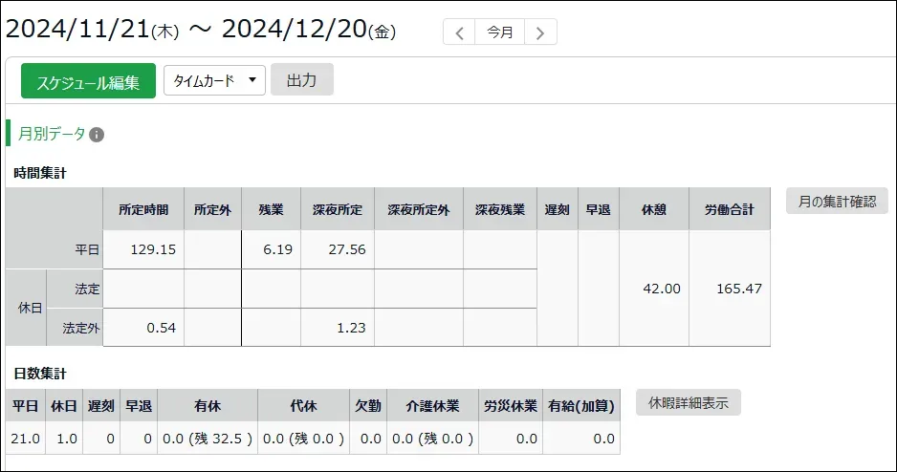Select the 代休 column header
897x472 pixels.
304,406
